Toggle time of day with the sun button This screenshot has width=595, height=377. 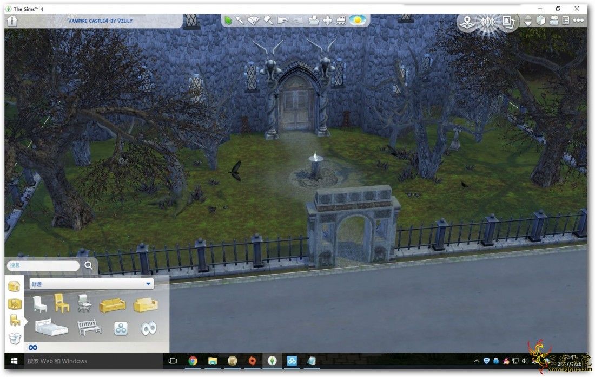click(x=358, y=19)
